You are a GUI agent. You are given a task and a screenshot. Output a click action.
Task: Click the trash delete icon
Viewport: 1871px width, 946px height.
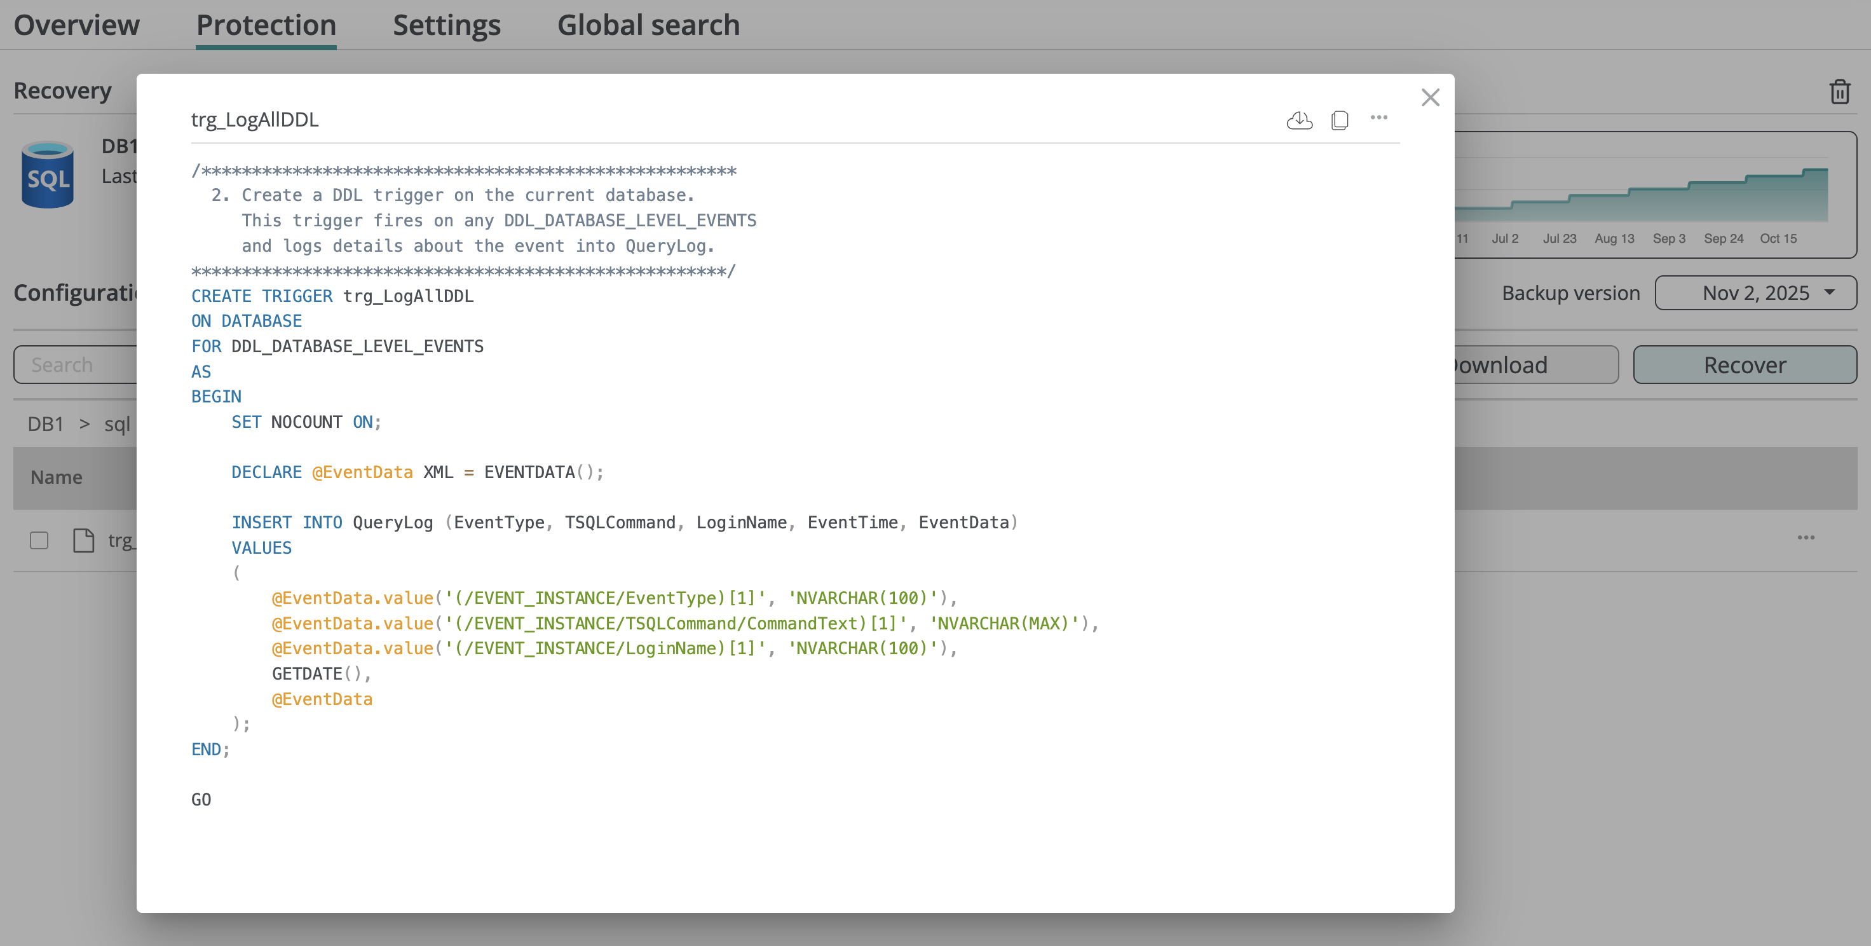(x=1839, y=92)
